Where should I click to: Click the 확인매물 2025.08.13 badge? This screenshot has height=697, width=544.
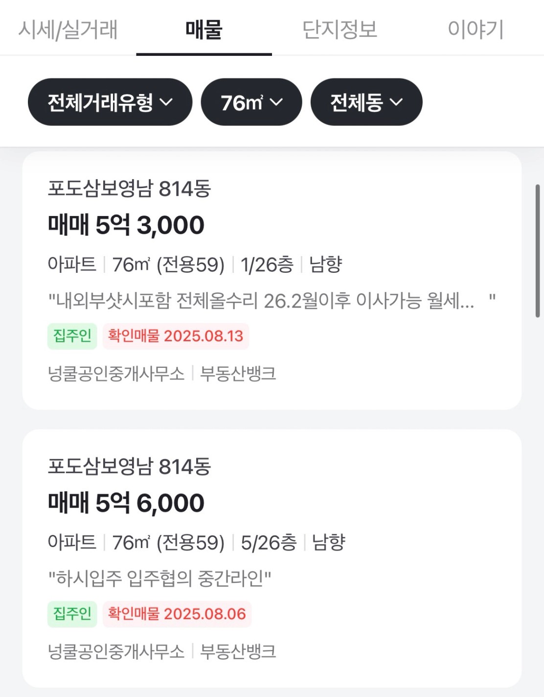click(x=176, y=336)
